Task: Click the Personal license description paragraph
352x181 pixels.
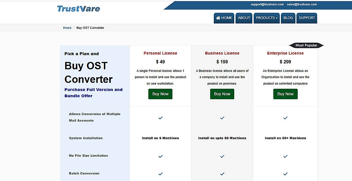Action: click(160, 77)
